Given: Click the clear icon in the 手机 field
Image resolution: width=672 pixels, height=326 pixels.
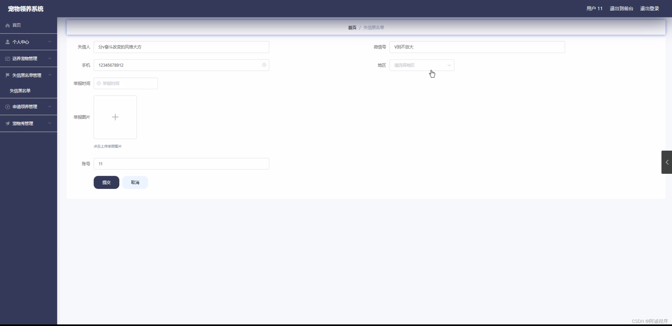Looking at the screenshot, I should (x=264, y=65).
